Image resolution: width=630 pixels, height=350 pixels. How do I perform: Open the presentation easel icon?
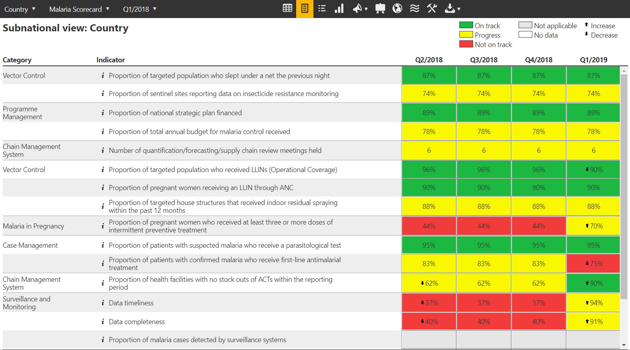click(x=380, y=9)
